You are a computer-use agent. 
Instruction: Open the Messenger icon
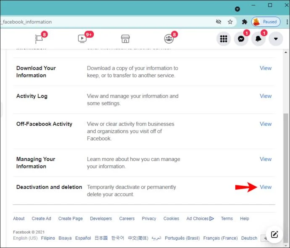click(241, 39)
